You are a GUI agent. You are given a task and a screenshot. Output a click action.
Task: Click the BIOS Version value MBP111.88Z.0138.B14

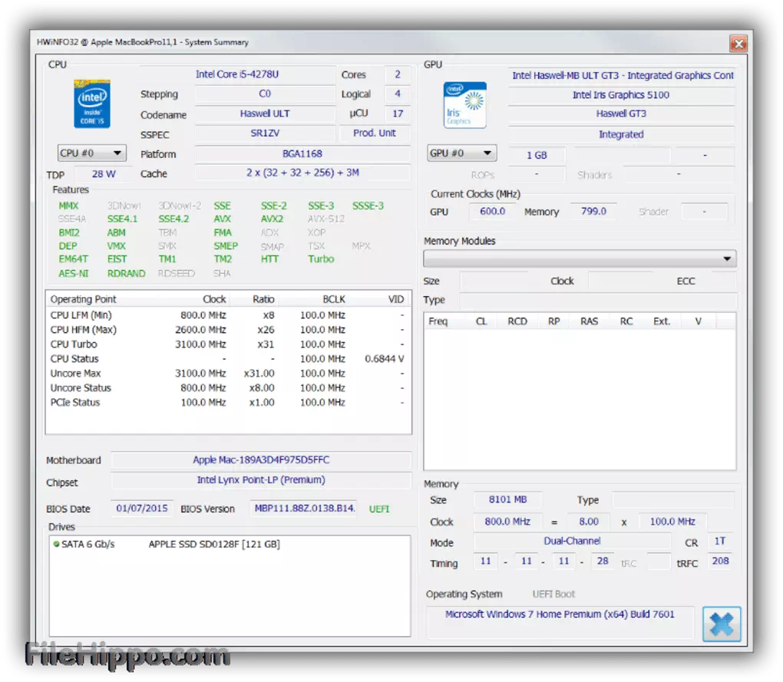(x=305, y=509)
